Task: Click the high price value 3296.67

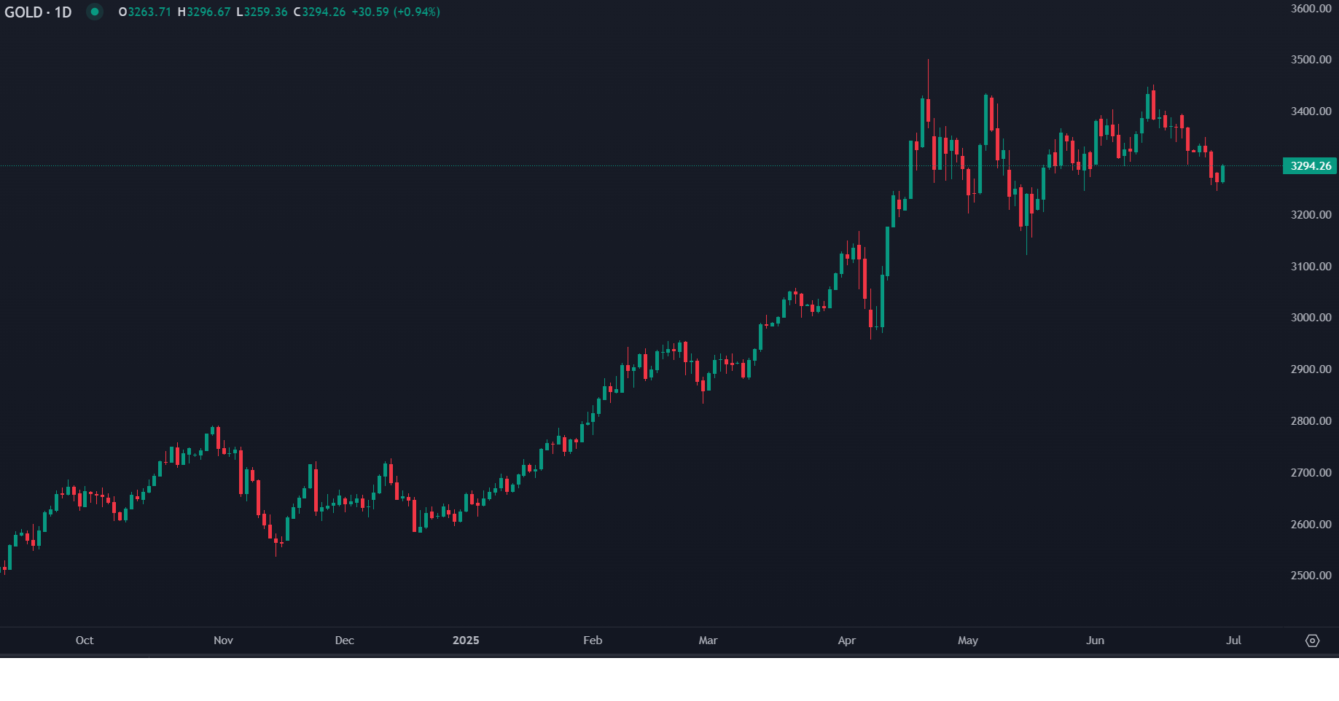Action: pyautogui.click(x=208, y=12)
